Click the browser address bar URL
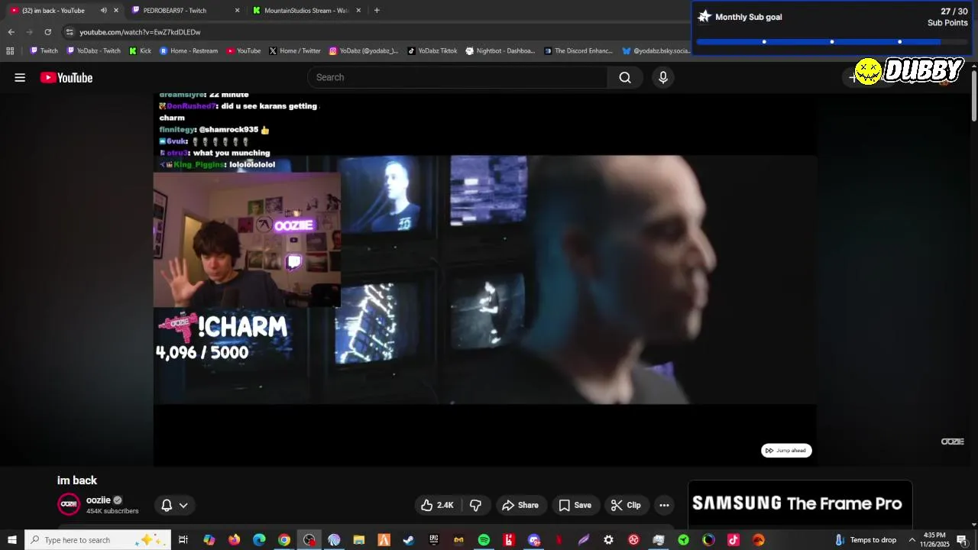Viewport: 978px width, 550px height. (140, 32)
